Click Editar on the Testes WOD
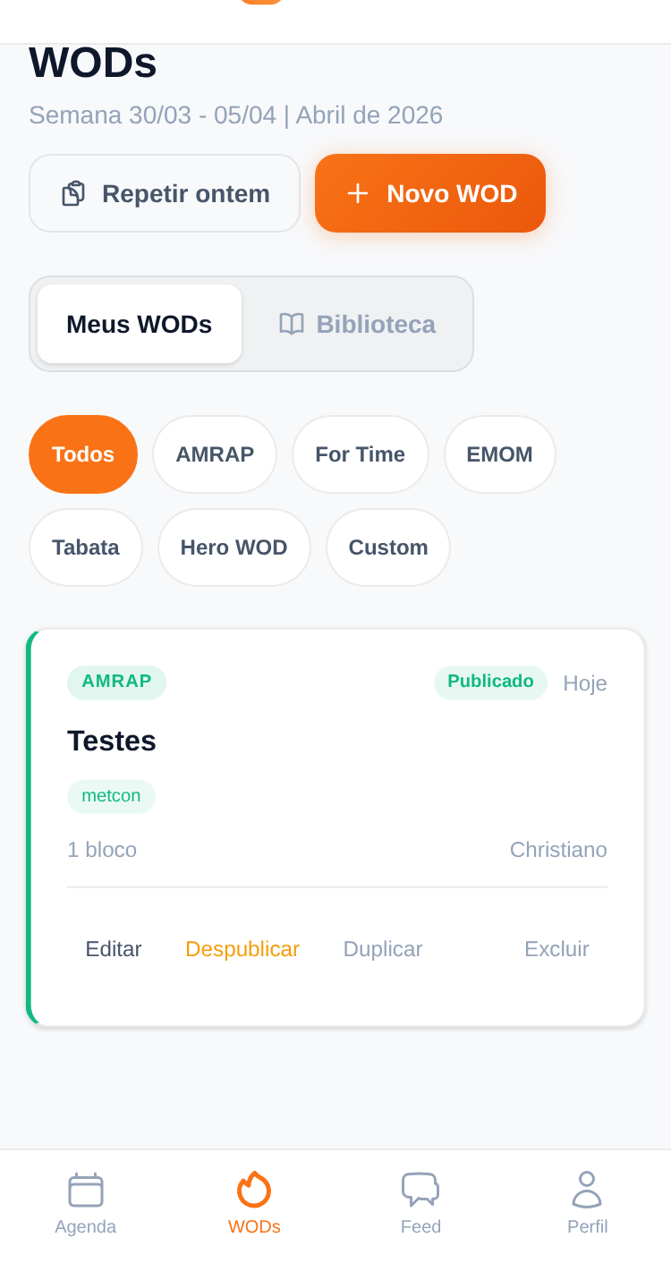Viewport: 671px width, 1263px height. (x=114, y=948)
